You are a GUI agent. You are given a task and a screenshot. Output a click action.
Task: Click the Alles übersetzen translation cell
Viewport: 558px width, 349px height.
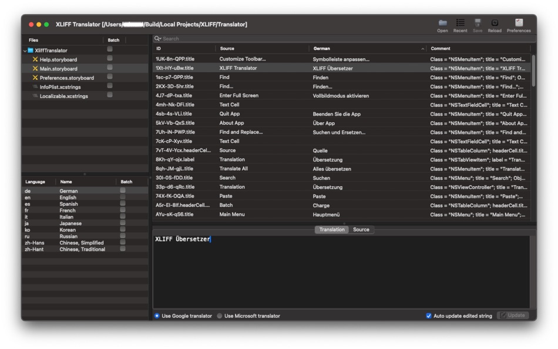[x=332, y=169]
